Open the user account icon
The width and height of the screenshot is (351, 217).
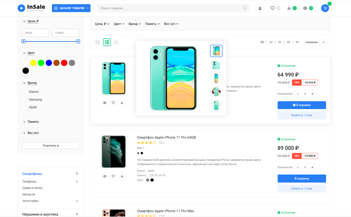(x=260, y=8)
